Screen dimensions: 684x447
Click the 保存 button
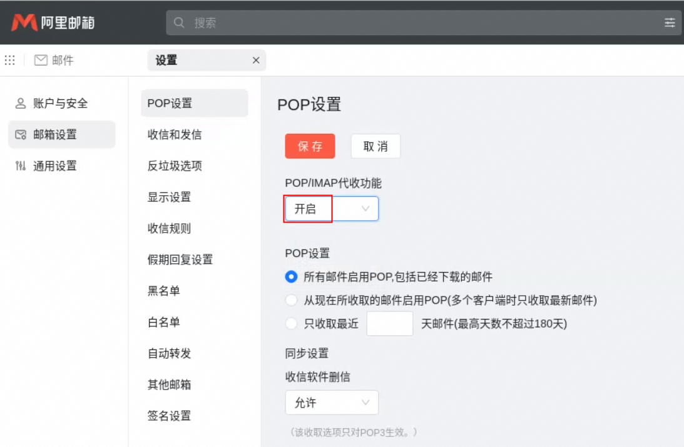[310, 146]
